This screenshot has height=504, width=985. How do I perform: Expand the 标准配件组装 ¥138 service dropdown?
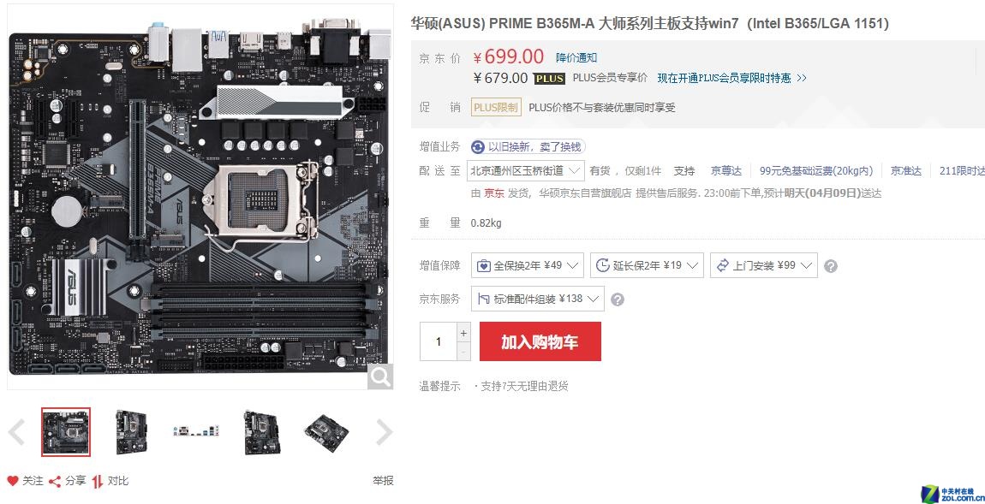[538, 299]
